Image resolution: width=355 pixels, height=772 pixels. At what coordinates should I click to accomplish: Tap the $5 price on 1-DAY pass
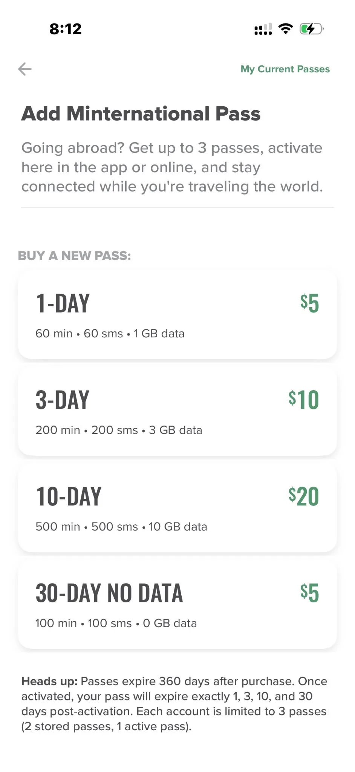point(309,303)
